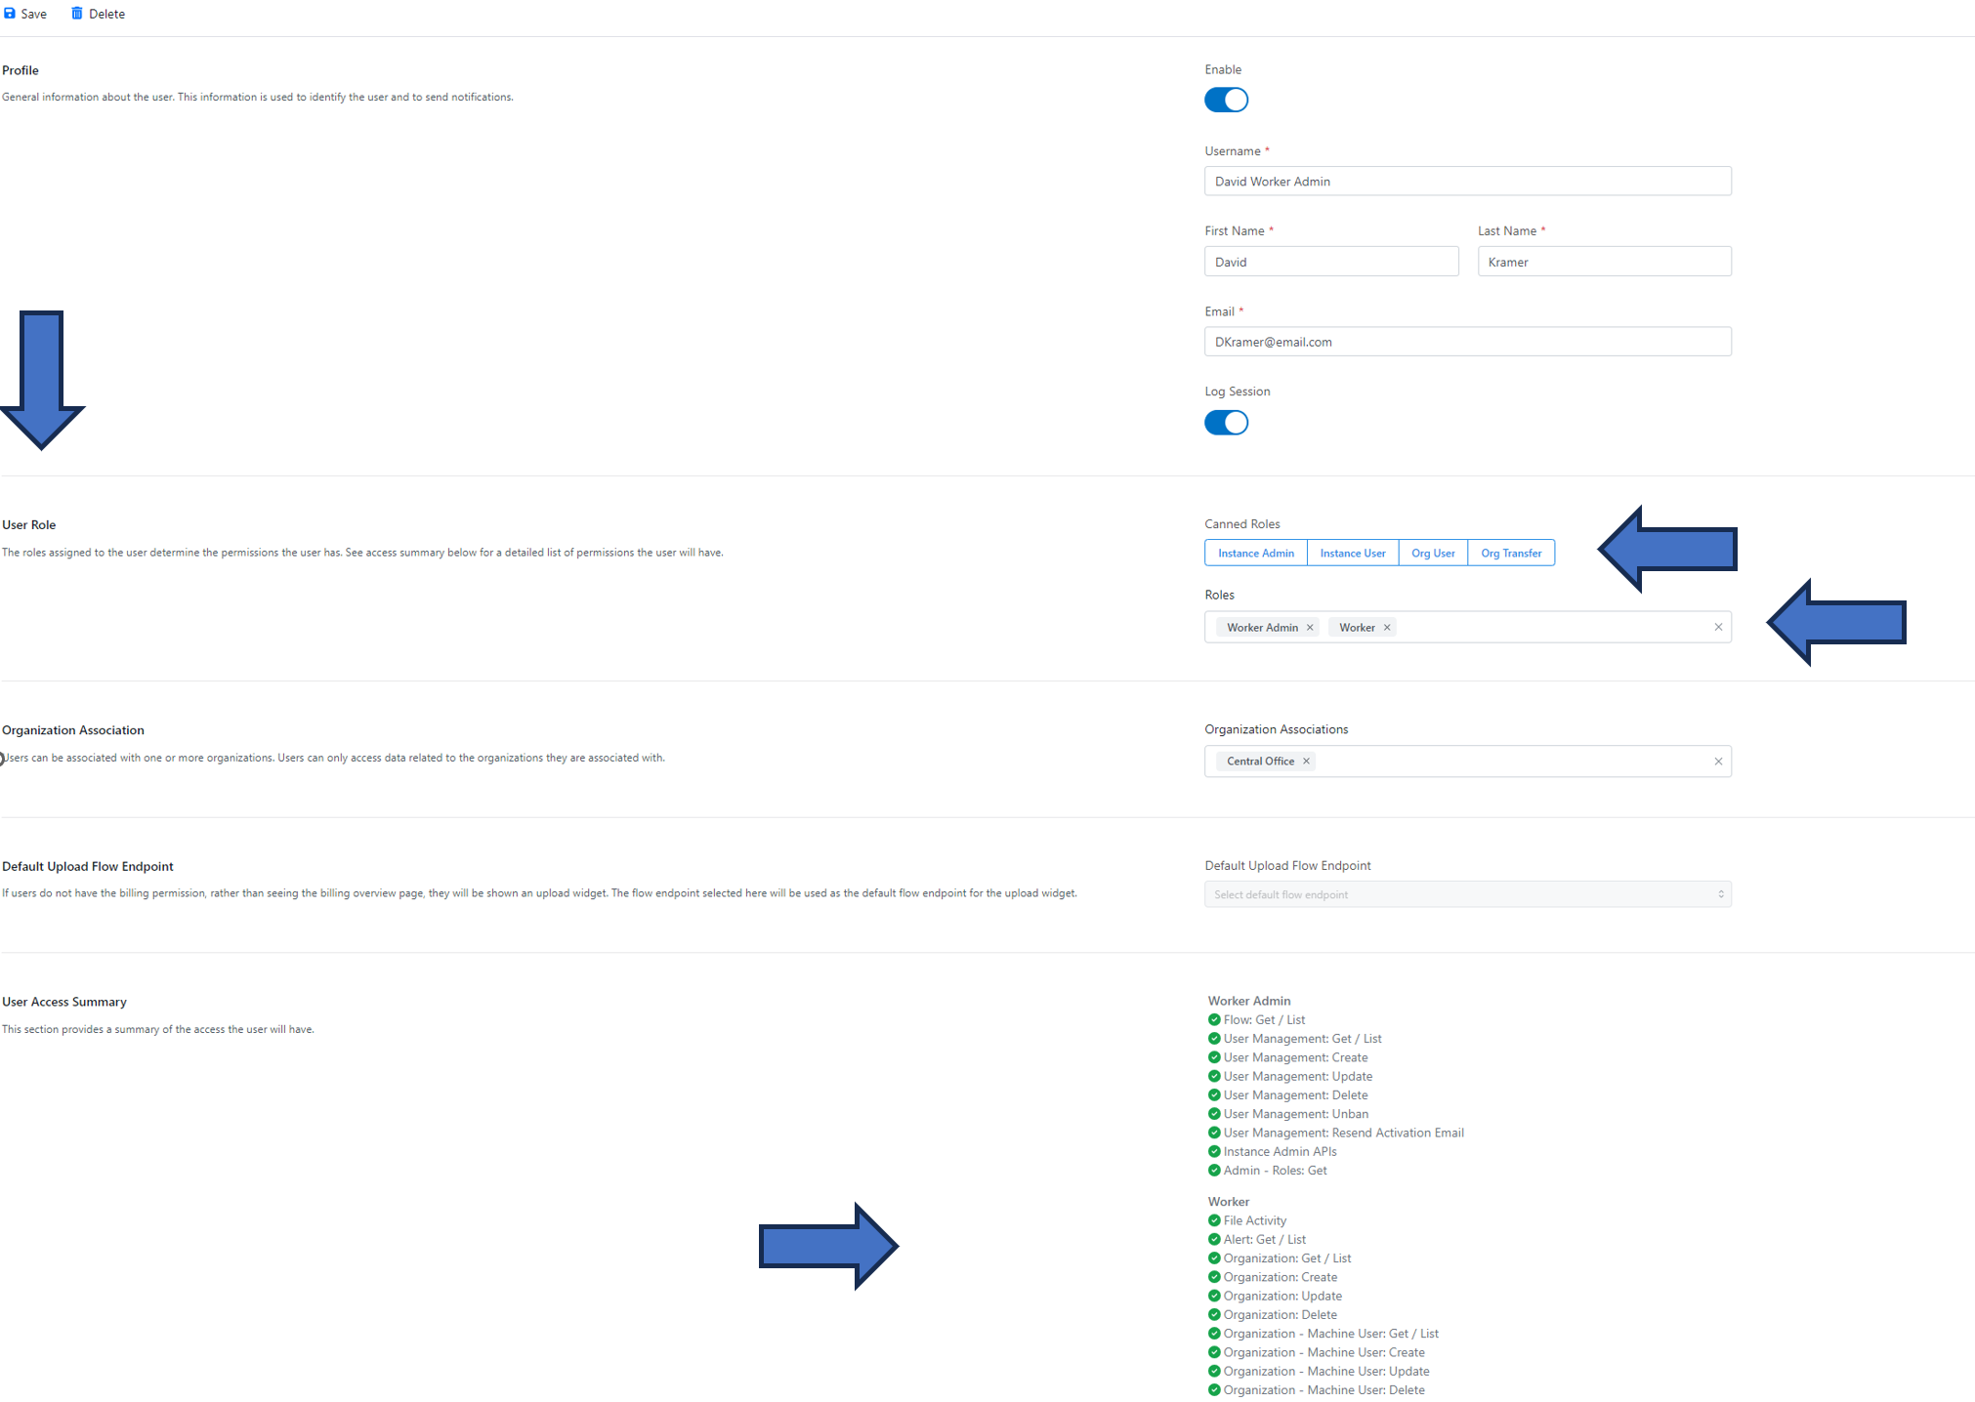
Task: Select the Org User canned role
Action: pyautogui.click(x=1432, y=554)
